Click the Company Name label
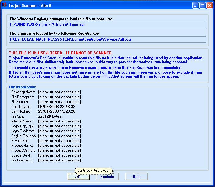Viewport: 215px width, 187px height. (x=23, y=92)
